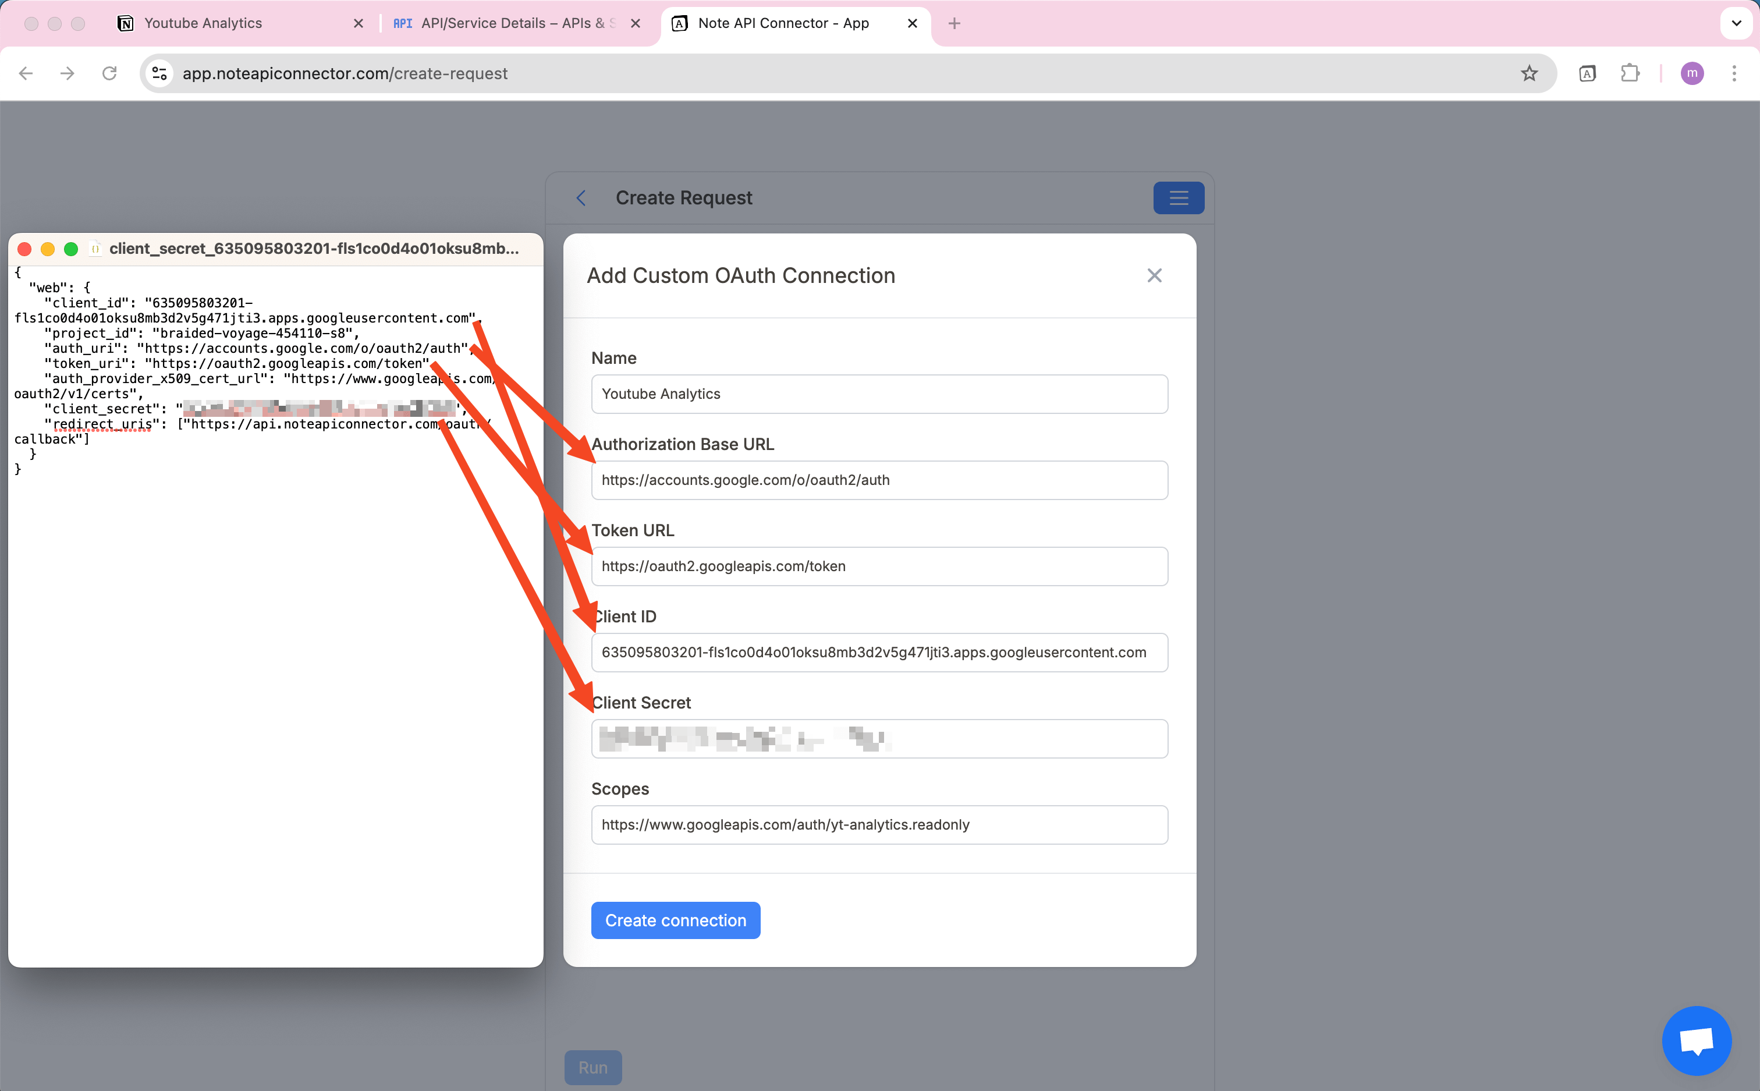Click the Note API Connector extension icon
The width and height of the screenshot is (1760, 1091).
1587,73
